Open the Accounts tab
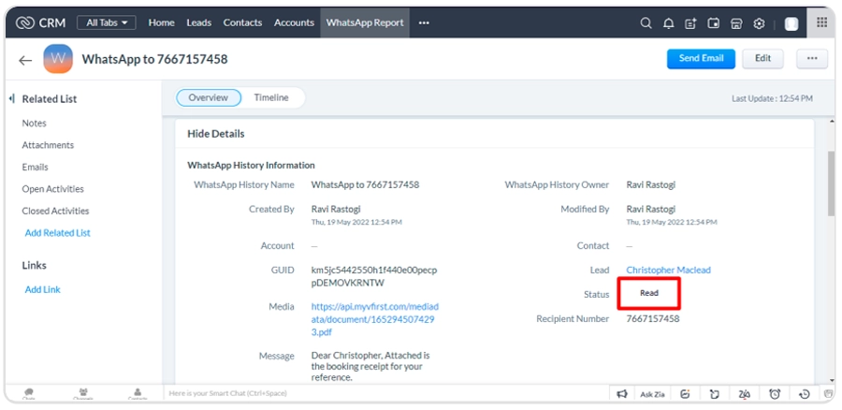 (294, 22)
